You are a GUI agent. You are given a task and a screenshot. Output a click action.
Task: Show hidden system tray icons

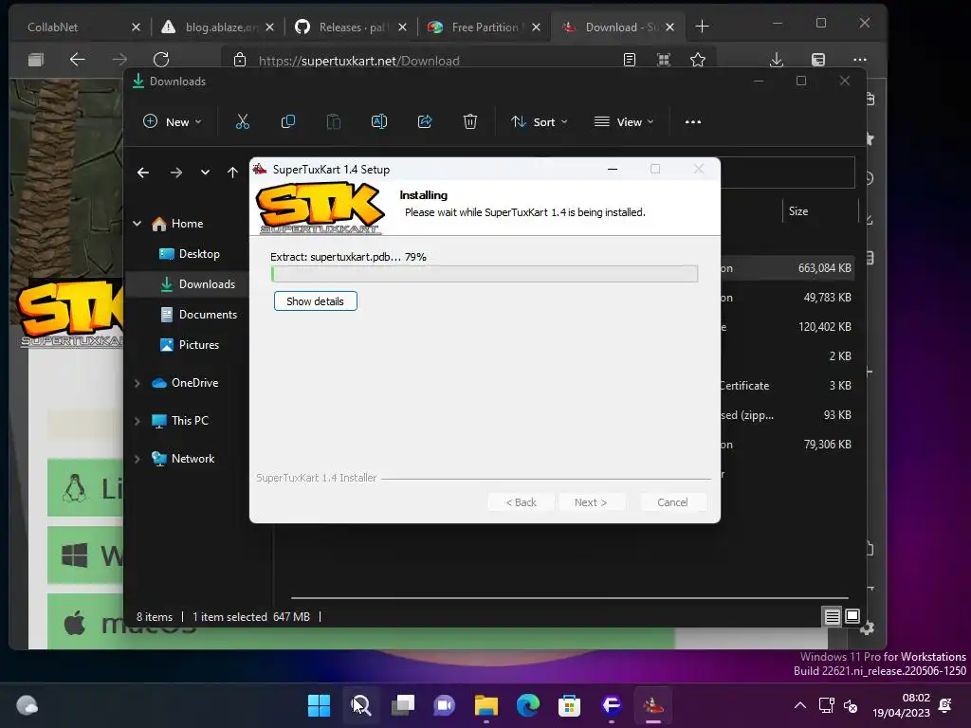coord(800,705)
